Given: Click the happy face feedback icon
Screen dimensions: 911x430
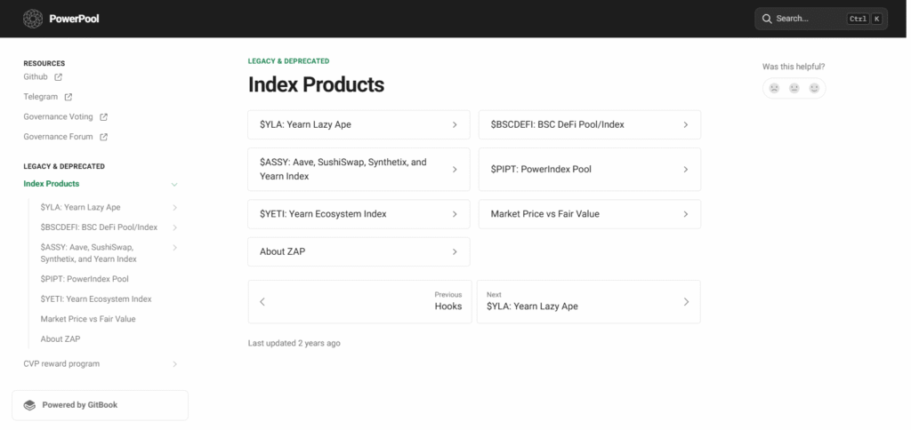Looking at the screenshot, I should (814, 88).
